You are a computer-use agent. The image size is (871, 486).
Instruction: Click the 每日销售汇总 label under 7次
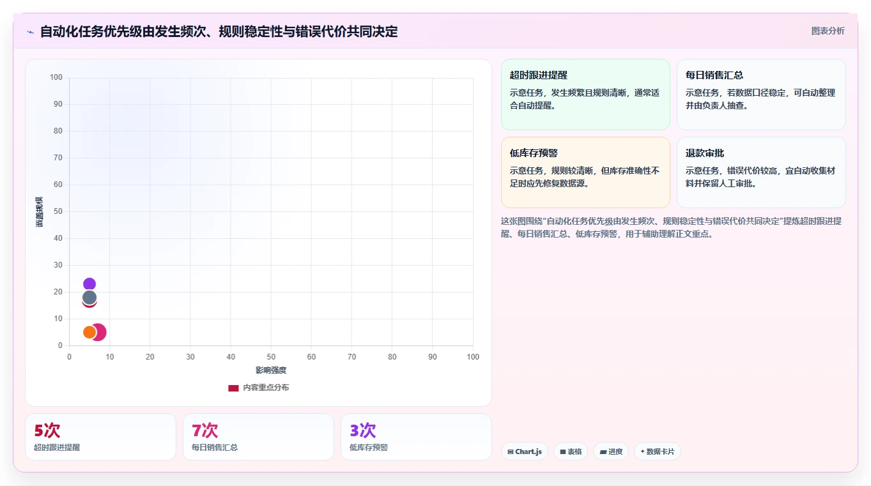(215, 448)
